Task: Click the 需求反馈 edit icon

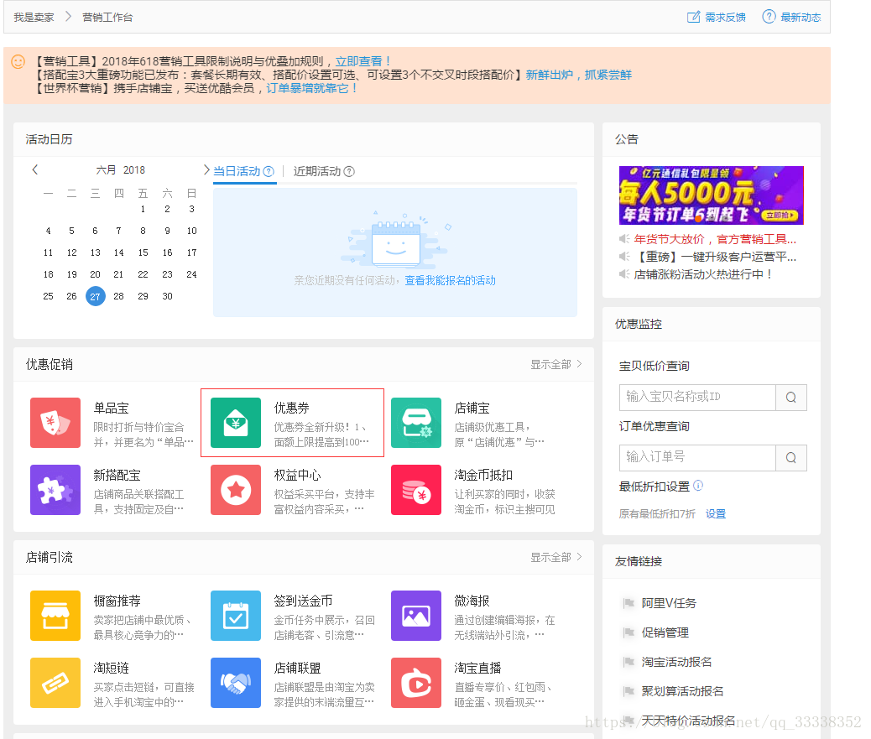Action: click(693, 17)
